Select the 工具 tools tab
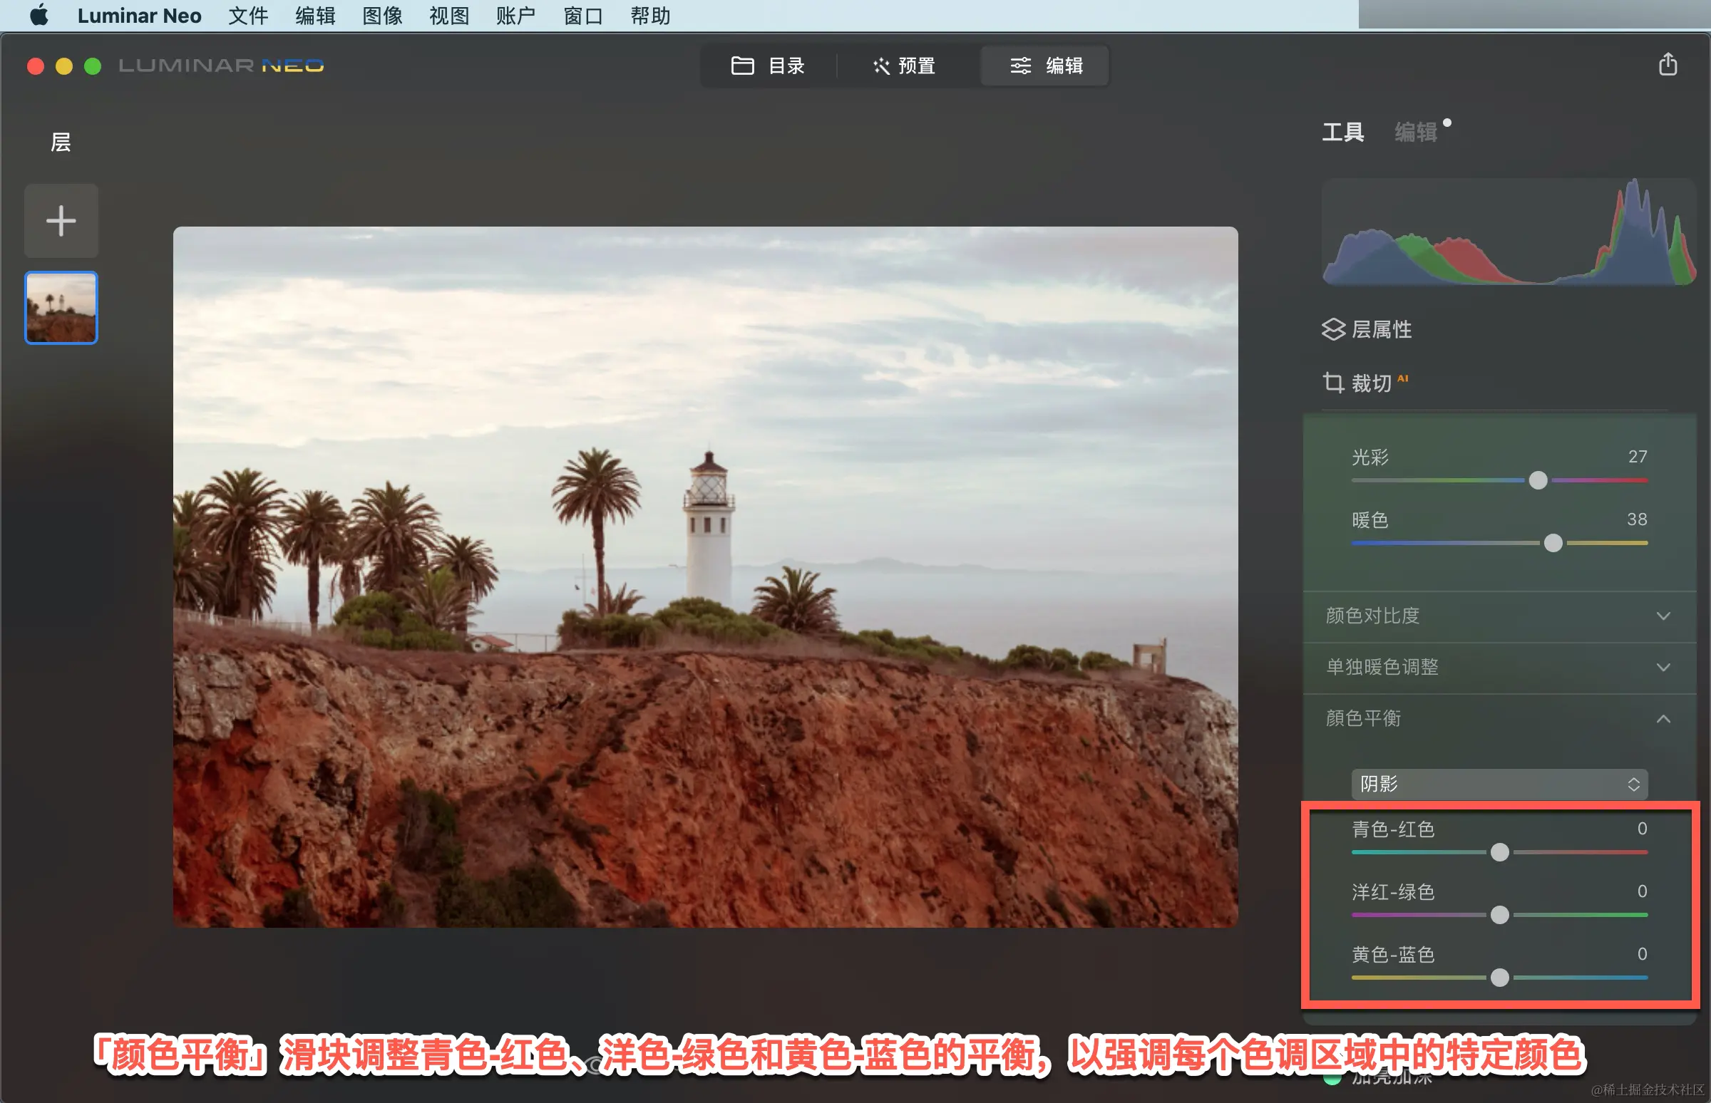Viewport: 1711px width, 1103px height. point(1342,132)
